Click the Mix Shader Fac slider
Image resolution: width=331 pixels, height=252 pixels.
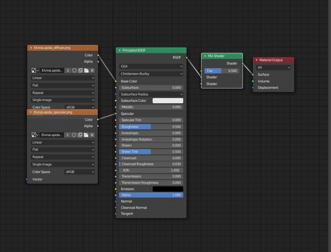(x=221, y=70)
